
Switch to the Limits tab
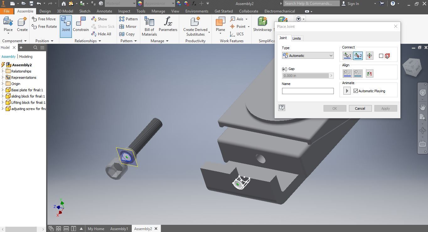297,38
